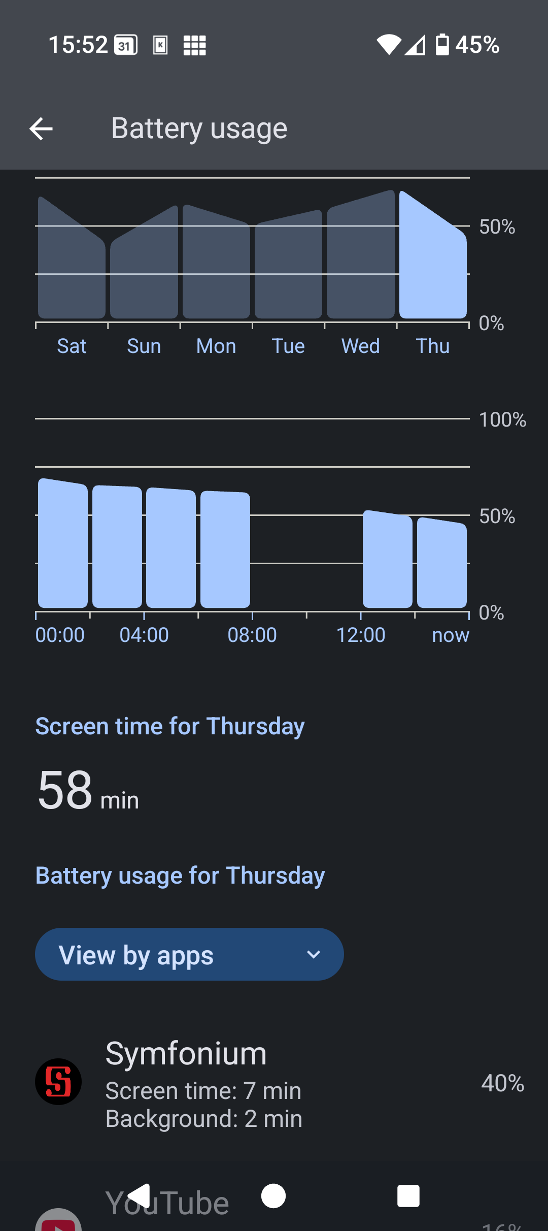The height and width of the screenshot is (1231, 548).
Task: Select the Saturday bar in daily chart
Action: (72, 259)
